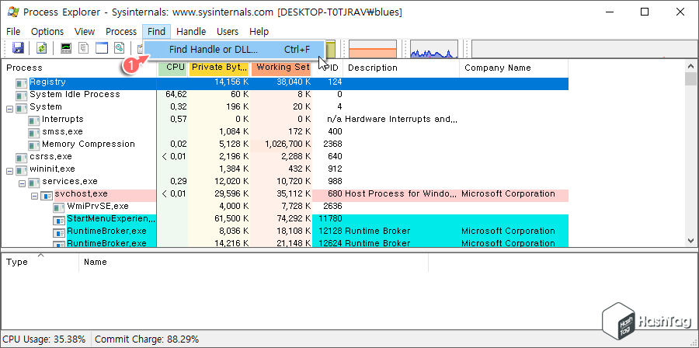Click icon of RuntimeBroker.exe with PID 12128

(59, 232)
